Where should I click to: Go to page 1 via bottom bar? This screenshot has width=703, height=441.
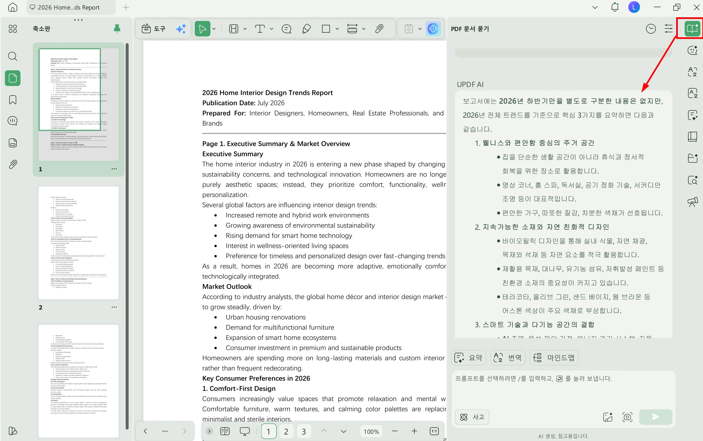[269, 432]
